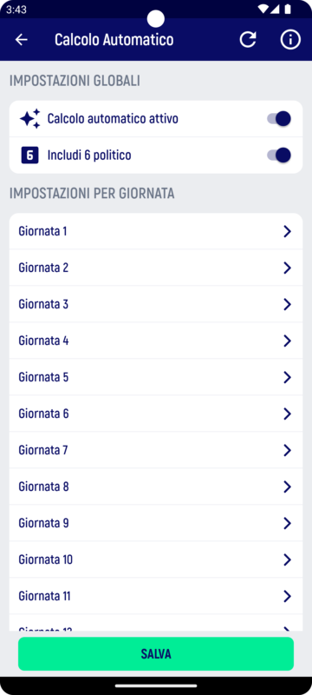Viewport: 312px width, 695px height.
Task: Disable the Includi 6 politico switch
Action: (279, 156)
